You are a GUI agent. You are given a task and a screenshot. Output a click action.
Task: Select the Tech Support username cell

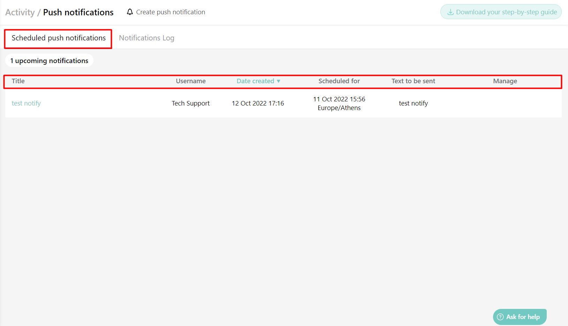pos(191,103)
